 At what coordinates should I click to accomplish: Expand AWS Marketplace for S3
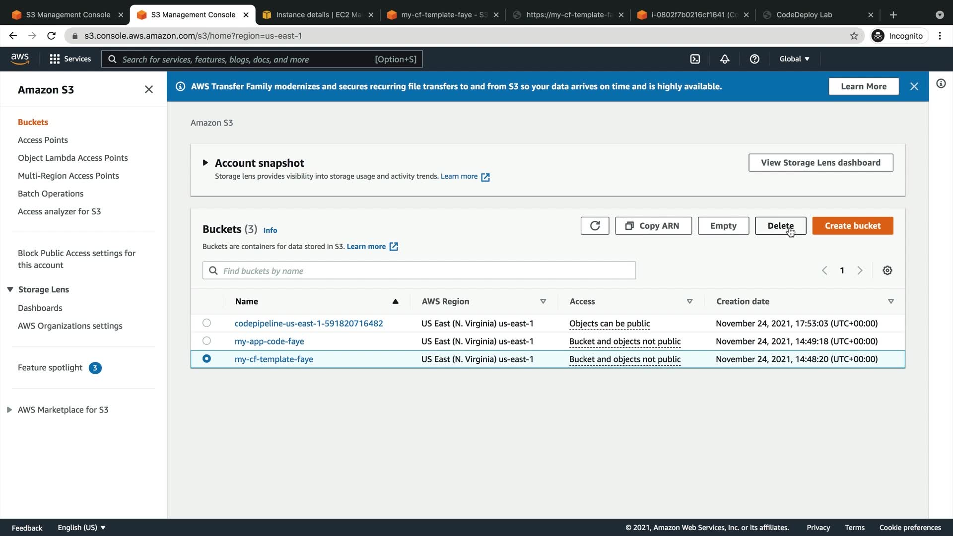pos(9,410)
